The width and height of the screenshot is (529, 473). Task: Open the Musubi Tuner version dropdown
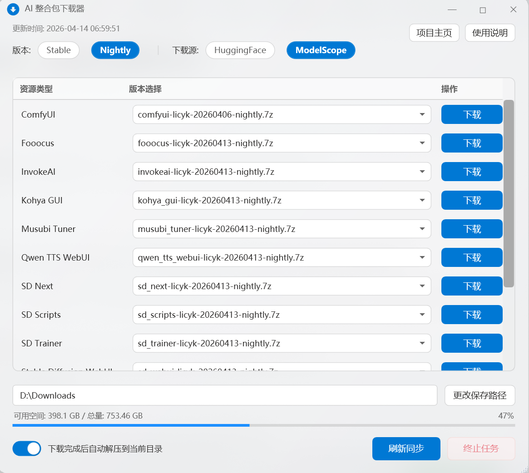click(282, 229)
